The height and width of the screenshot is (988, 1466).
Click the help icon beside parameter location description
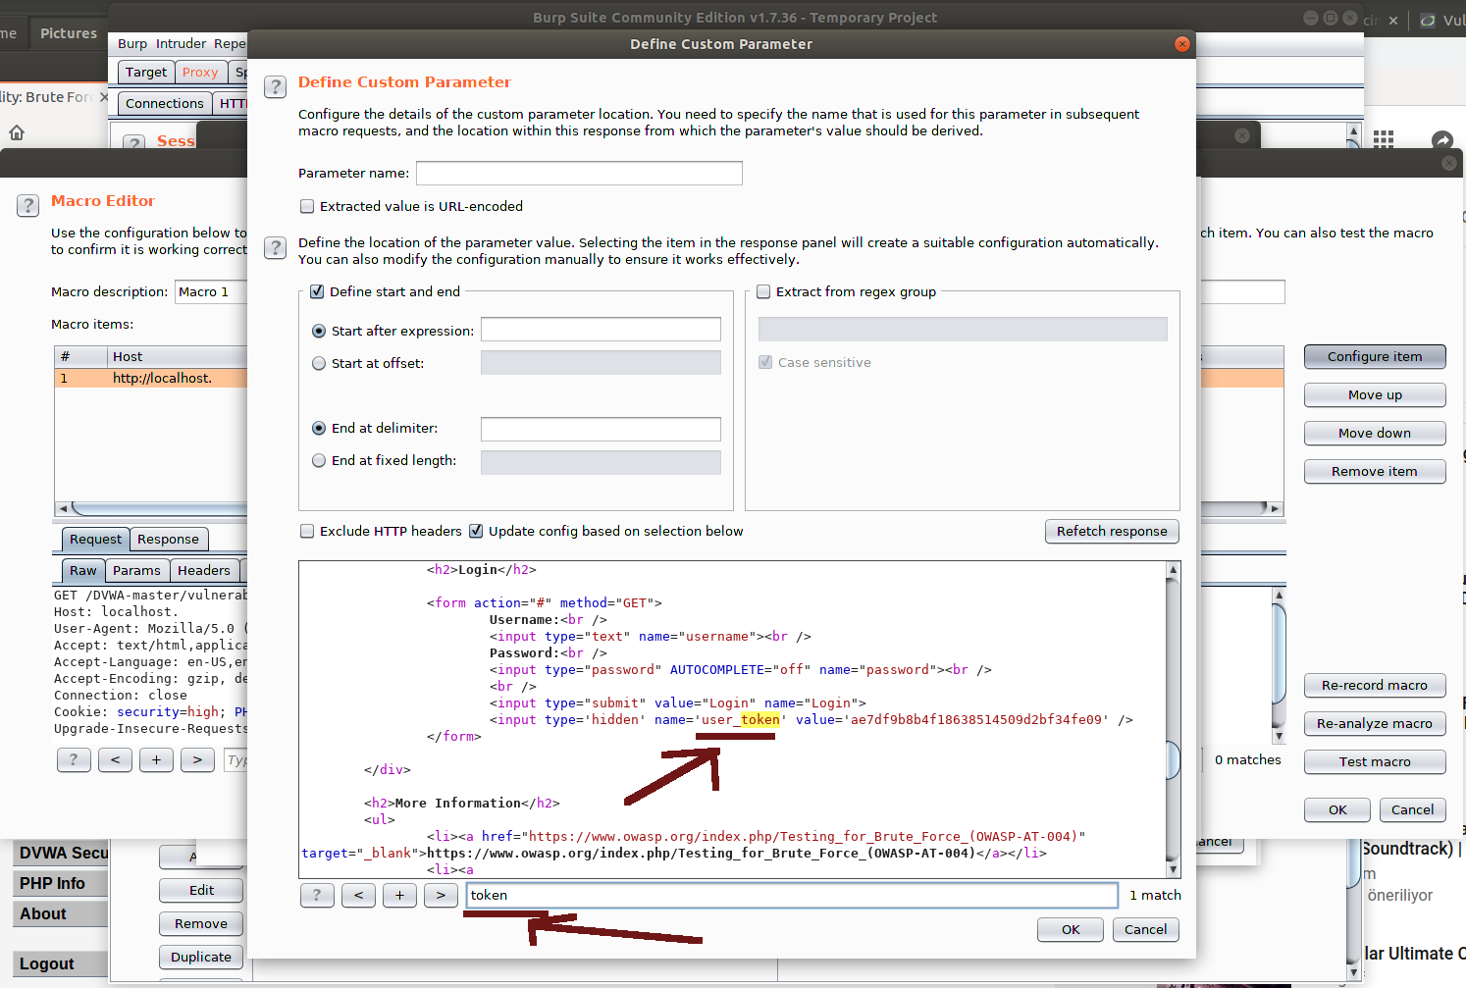[x=276, y=247]
